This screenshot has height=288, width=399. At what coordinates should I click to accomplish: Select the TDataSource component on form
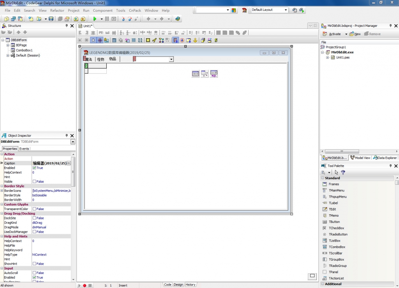205,74
